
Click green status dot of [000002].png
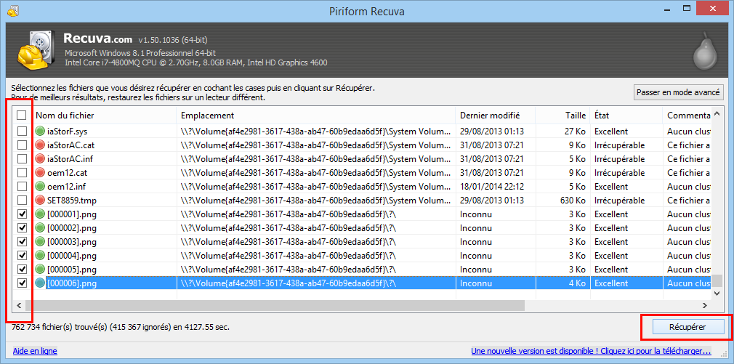tap(40, 228)
